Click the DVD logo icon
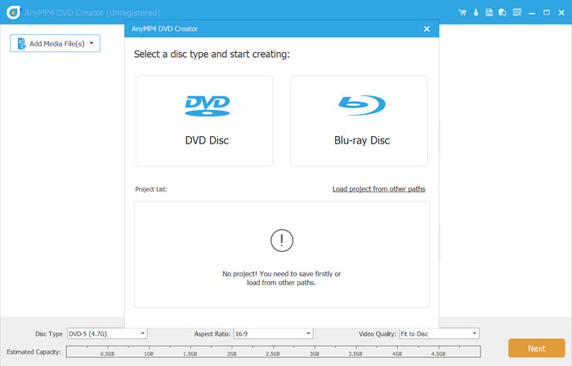 208,106
